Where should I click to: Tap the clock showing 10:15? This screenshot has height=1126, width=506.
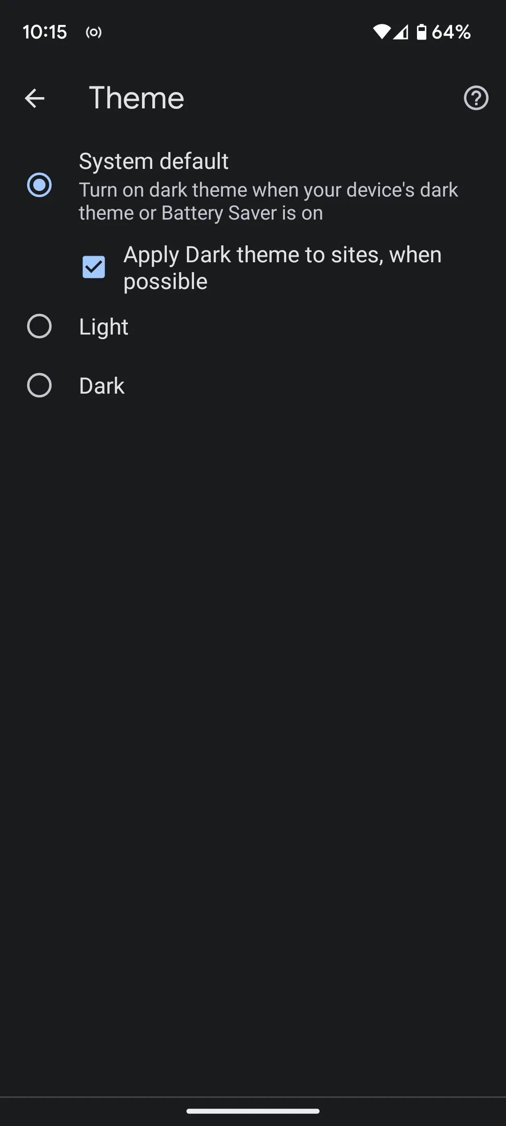45,32
